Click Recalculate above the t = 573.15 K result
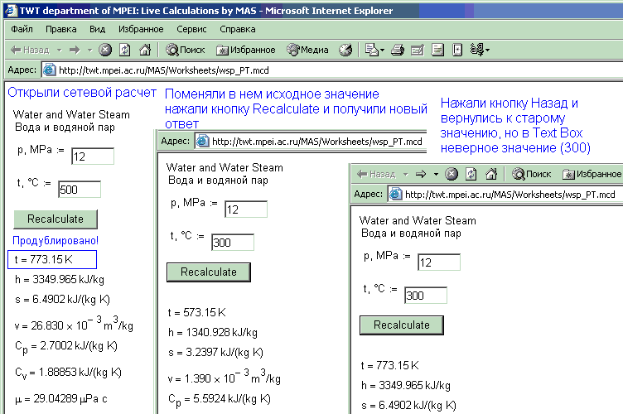Viewport: 623px width, 414px height. coord(209,272)
